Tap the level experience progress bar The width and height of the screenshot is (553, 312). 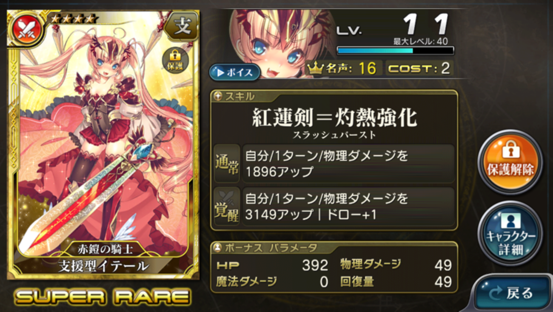tap(395, 51)
